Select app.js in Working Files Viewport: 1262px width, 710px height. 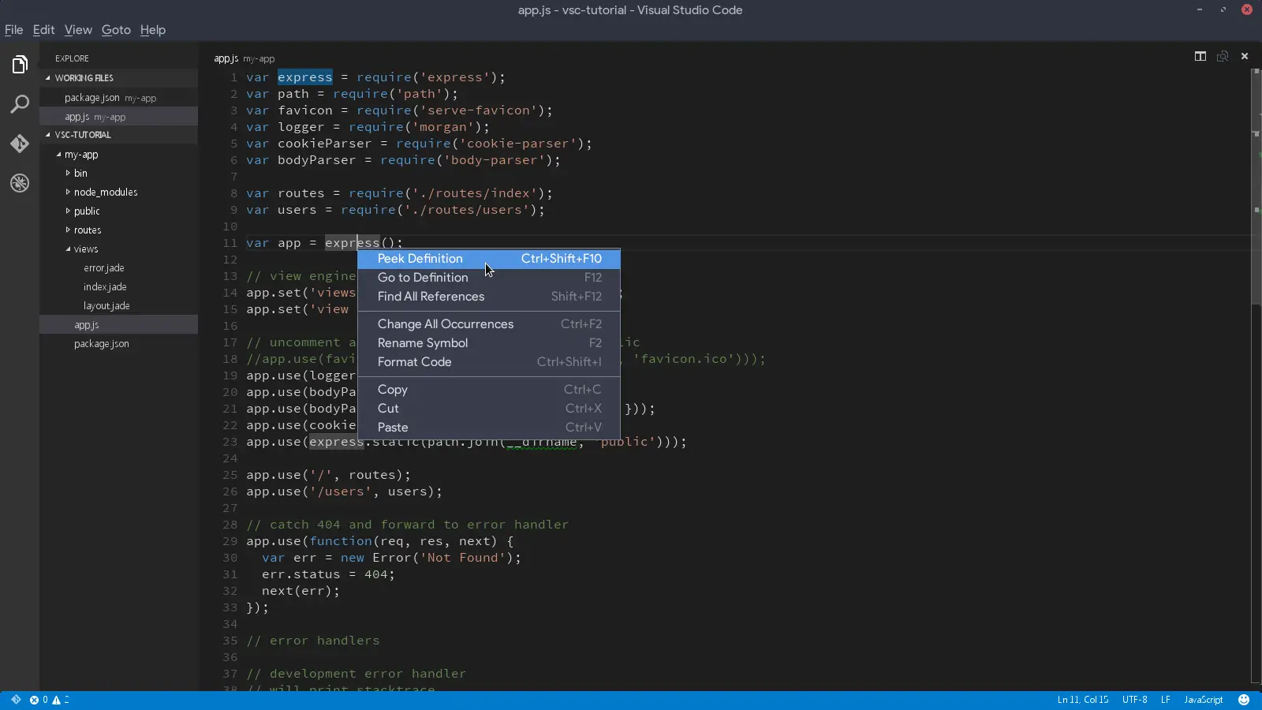click(x=119, y=117)
